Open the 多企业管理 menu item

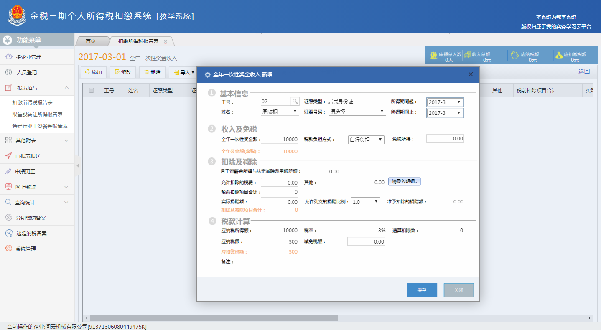(37, 57)
